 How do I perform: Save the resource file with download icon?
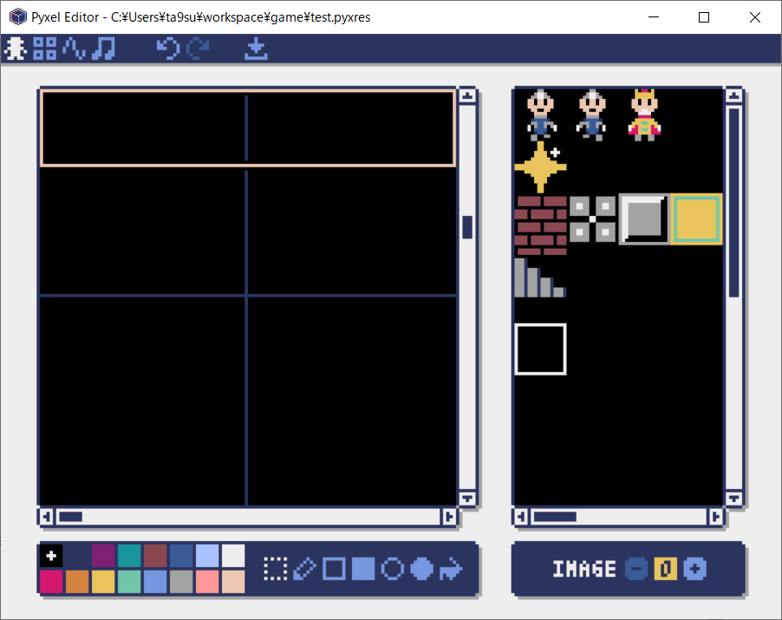tap(256, 49)
